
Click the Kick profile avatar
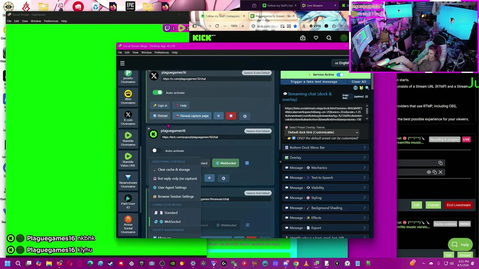(344, 38)
